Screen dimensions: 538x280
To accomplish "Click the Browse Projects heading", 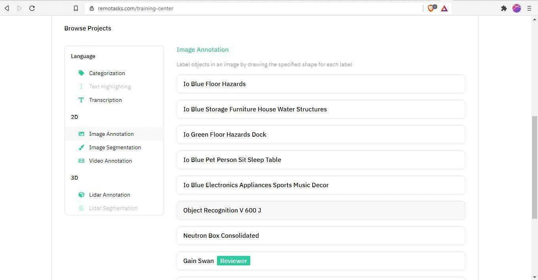I will click(88, 28).
